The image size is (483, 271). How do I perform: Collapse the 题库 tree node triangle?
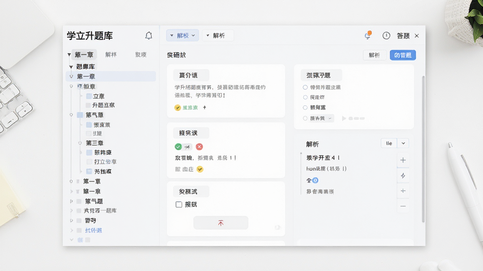71,67
